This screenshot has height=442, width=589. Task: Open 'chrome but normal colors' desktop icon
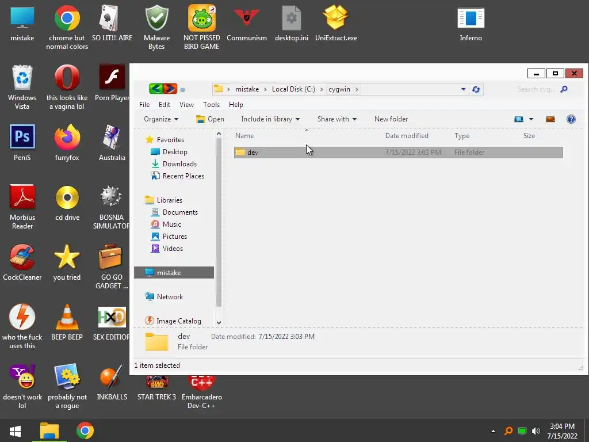tap(67, 28)
